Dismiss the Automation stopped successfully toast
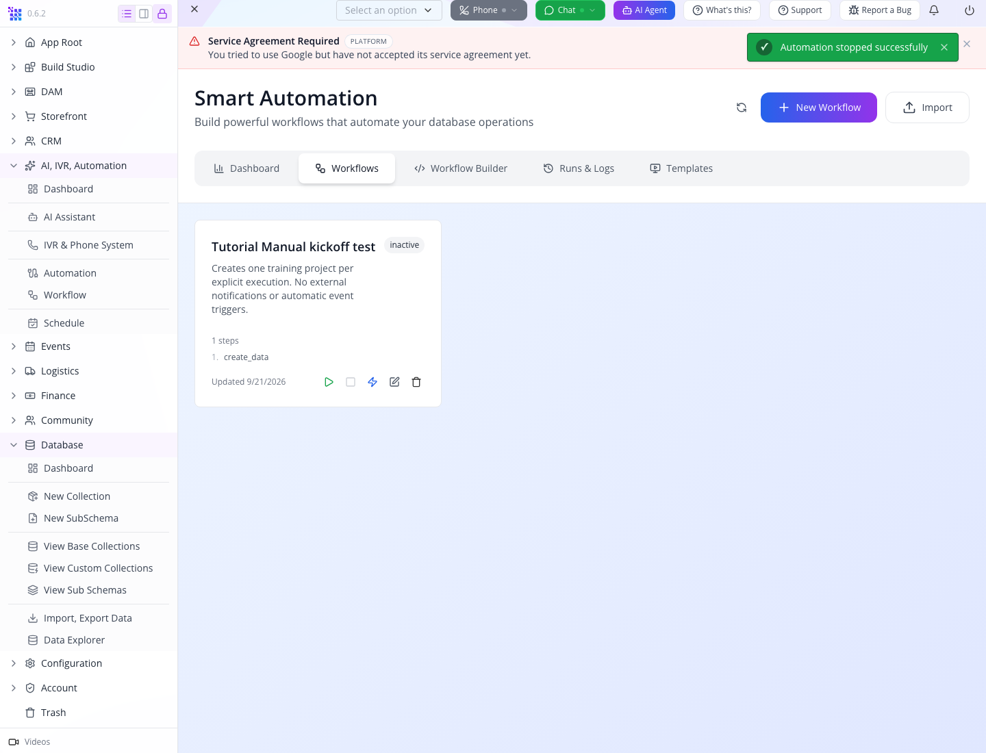 944,47
